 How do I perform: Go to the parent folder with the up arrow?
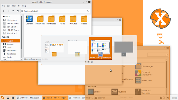click(13, 11)
